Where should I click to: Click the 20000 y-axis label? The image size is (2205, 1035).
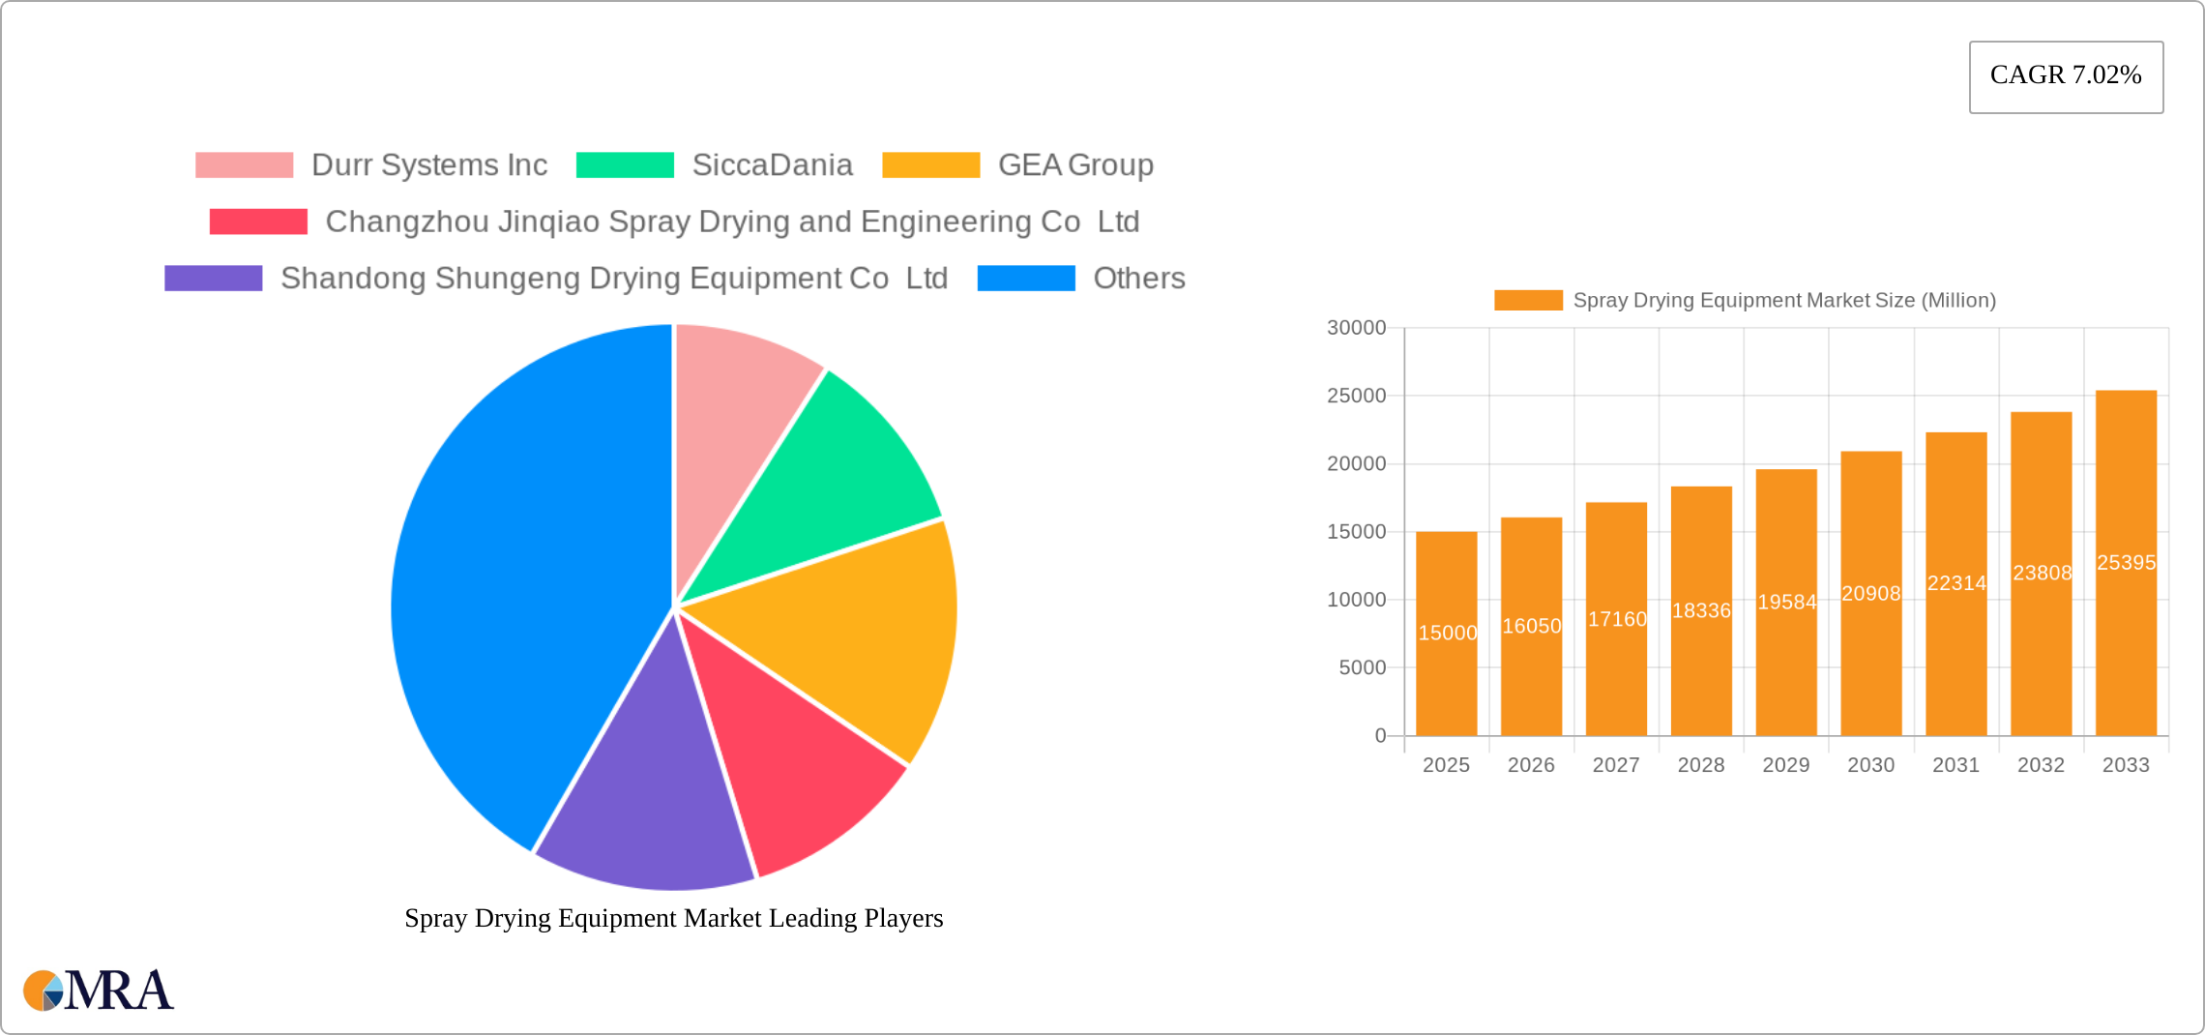click(1356, 463)
